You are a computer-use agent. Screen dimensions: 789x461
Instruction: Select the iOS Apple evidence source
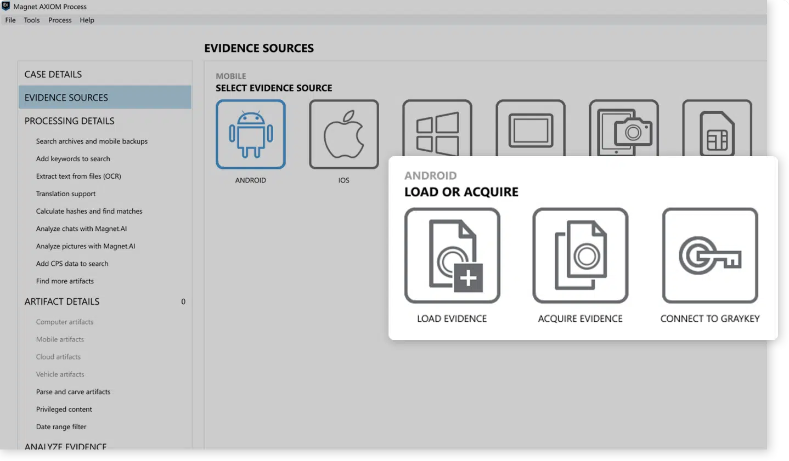[344, 134]
